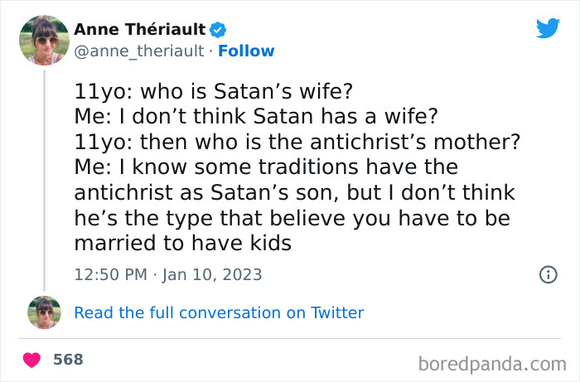Open the @anne_theriault handle
Viewport: 580px width, 382px height.
pos(138,51)
